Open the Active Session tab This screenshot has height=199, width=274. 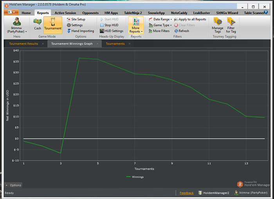point(65,13)
